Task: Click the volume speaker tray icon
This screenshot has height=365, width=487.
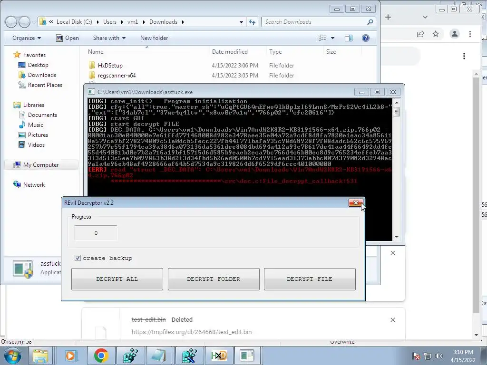Action: click(x=438, y=356)
